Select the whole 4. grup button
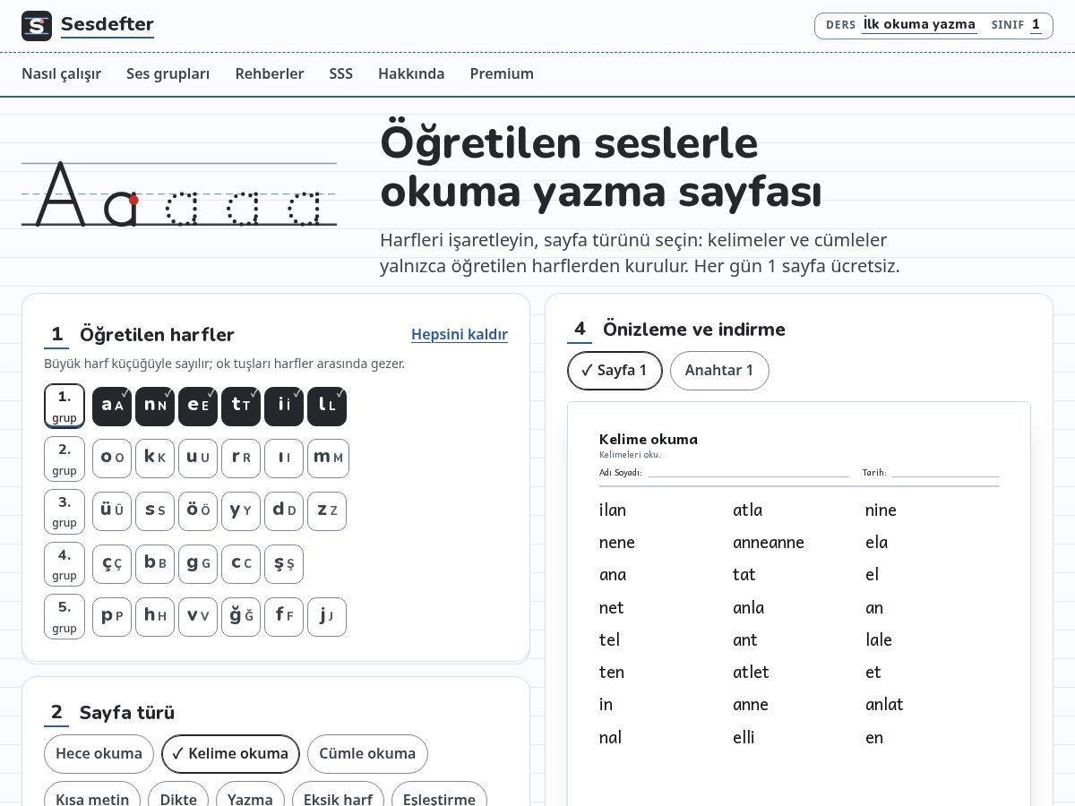Viewport: 1075px width, 806px height. (64, 563)
